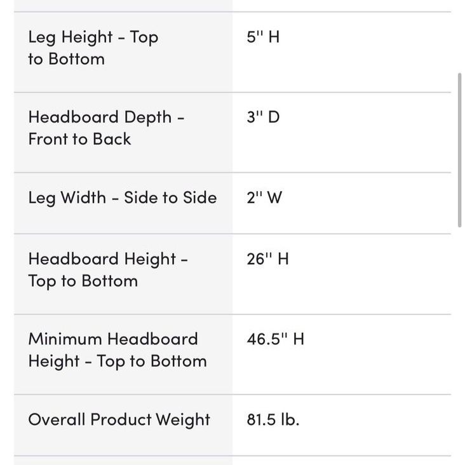Click the Headboard Depth specification row
This screenshot has width=465, height=465.
[232, 133]
